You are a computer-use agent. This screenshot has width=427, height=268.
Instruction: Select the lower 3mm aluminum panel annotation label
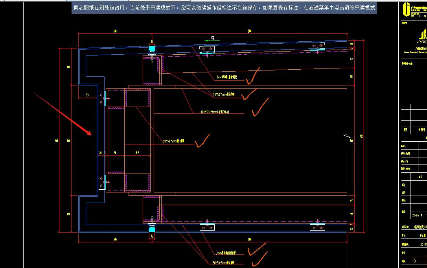[x=226, y=253]
